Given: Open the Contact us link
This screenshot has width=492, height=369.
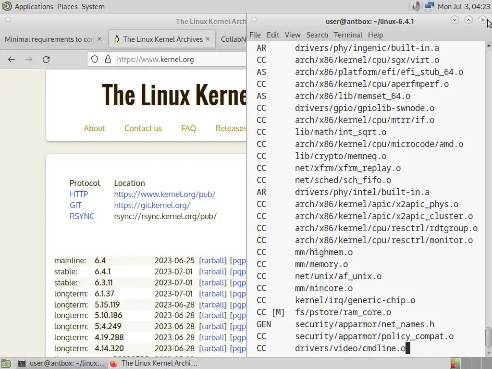Looking at the screenshot, I should pyautogui.click(x=143, y=128).
